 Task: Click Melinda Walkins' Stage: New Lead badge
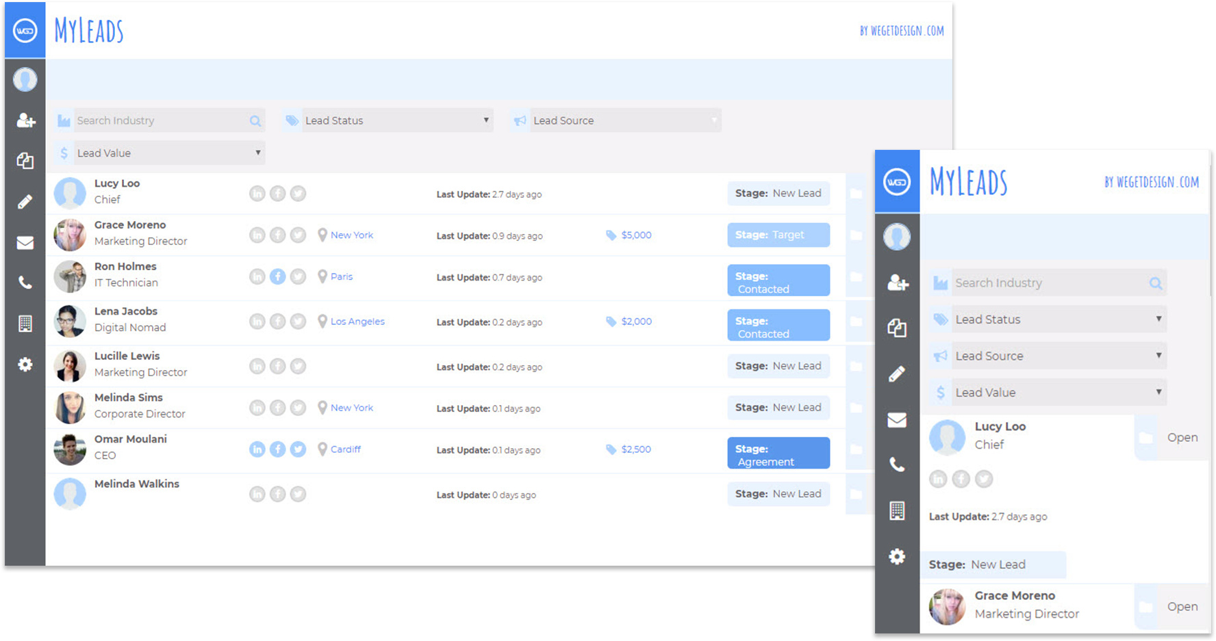(778, 494)
